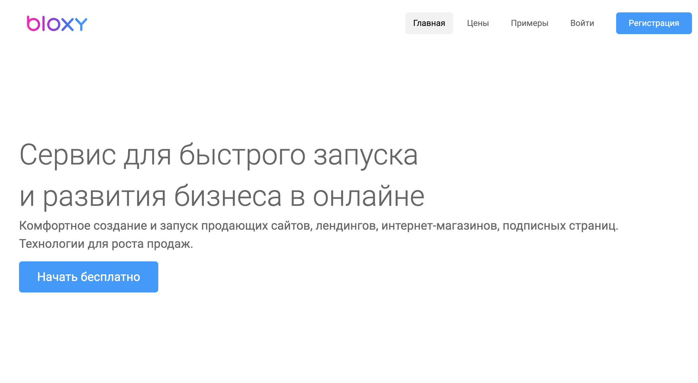The height and width of the screenshot is (383, 698).
Task: Click the word 'развития' in the headline
Action: click(x=105, y=197)
